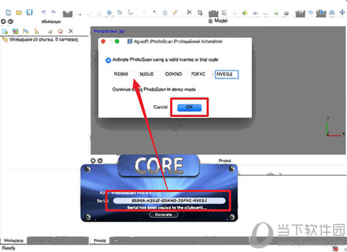Click 'Serial has been copied to the clipboard' text

(167, 207)
